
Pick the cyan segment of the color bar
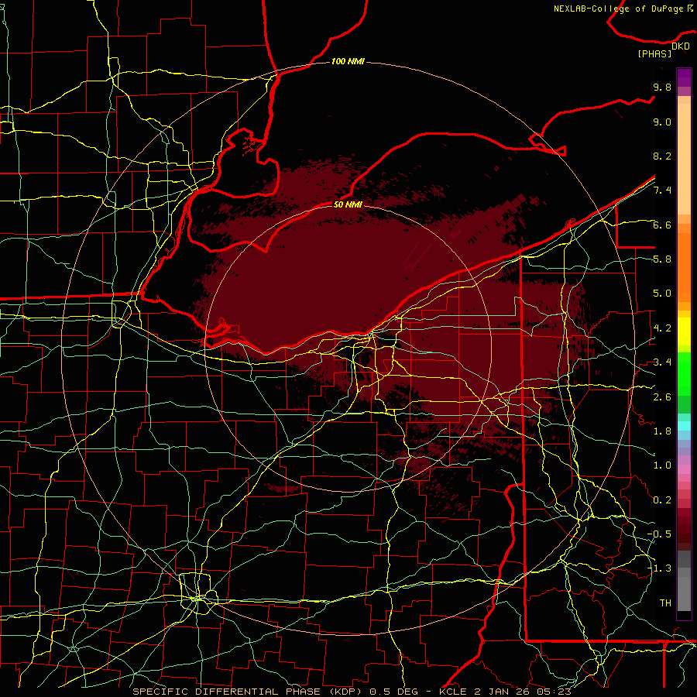point(684,426)
